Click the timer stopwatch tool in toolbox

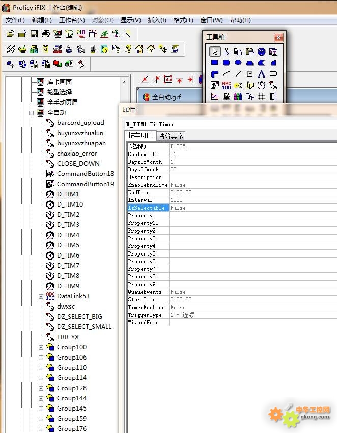click(x=262, y=85)
